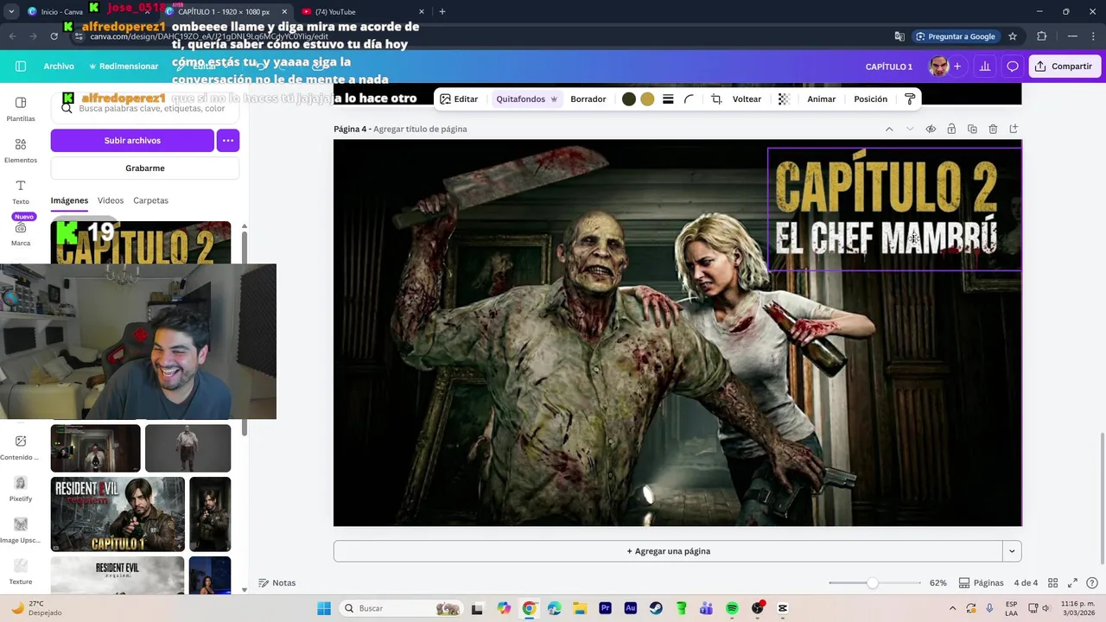Lock page 4 with the padlock icon
The height and width of the screenshot is (622, 1106).
pyautogui.click(x=951, y=129)
